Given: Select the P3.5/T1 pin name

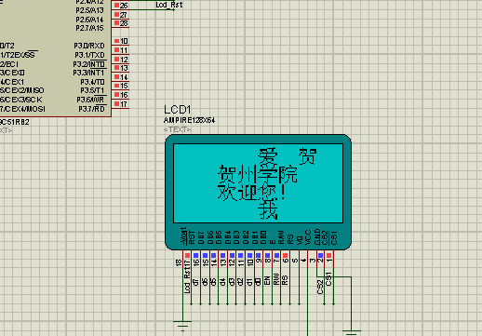Looking at the screenshot, I should click(x=92, y=90).
